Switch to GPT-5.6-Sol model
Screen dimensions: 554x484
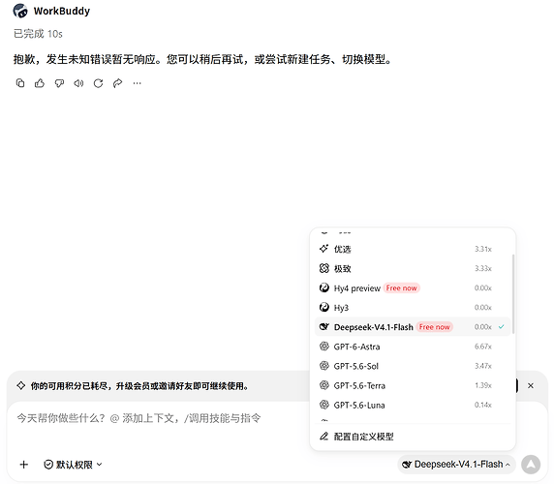(412, 366)
